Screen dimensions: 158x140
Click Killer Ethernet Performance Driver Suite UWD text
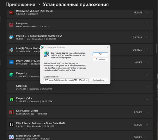point(40,123)
